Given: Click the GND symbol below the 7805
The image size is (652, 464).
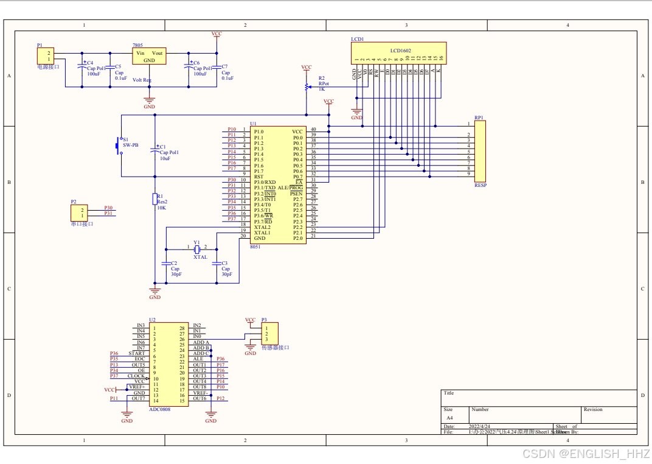Looking at the screenshot, I should click(149, 101).
